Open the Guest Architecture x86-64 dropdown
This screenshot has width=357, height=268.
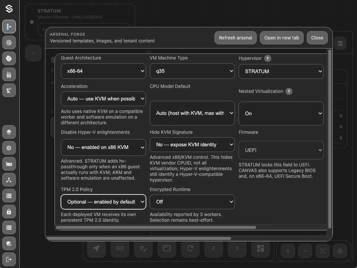pos(103,71)
